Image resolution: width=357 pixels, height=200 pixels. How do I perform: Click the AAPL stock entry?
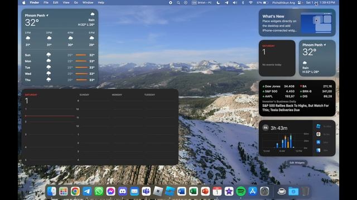(x=278, y=96)
